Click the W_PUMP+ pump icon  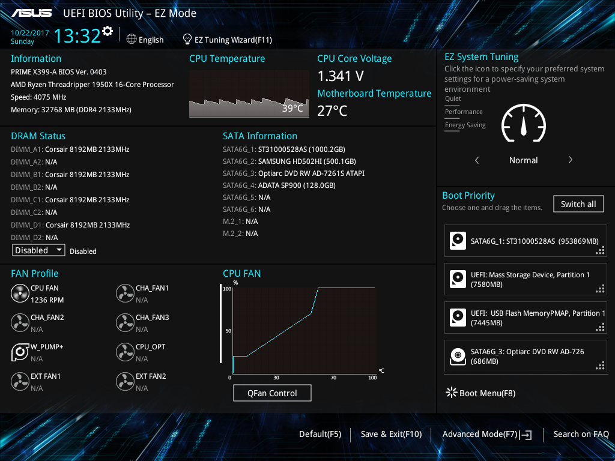point(20,352)
